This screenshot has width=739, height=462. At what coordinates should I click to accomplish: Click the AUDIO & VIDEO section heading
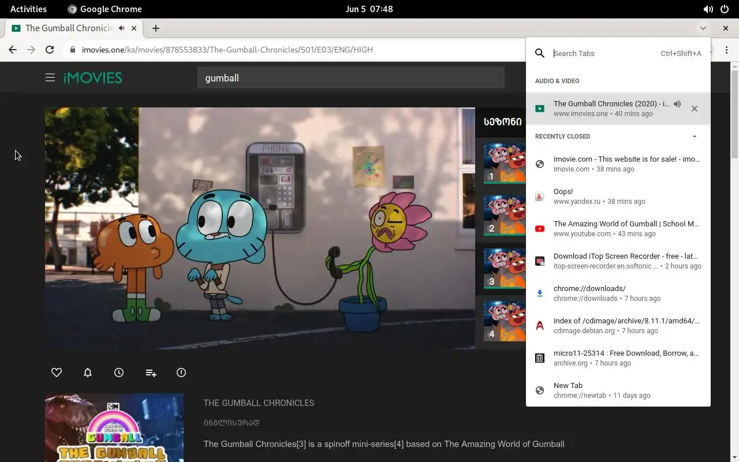coord(557,81)
